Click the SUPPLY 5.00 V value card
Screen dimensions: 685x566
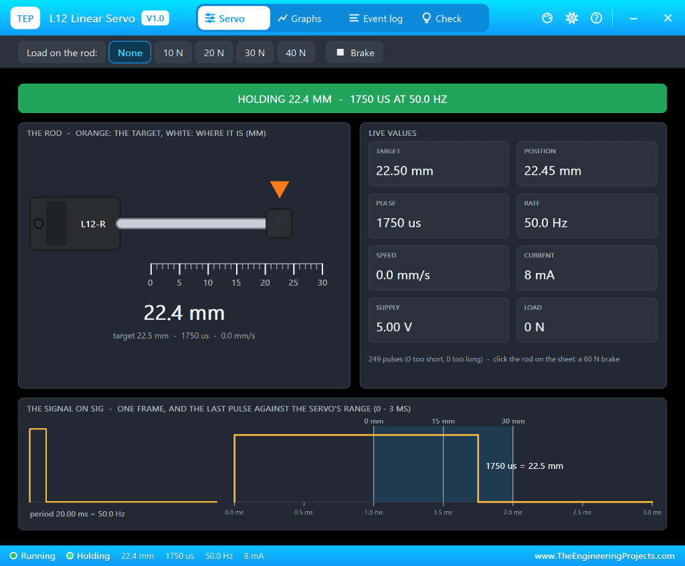(x=439, y=320)
